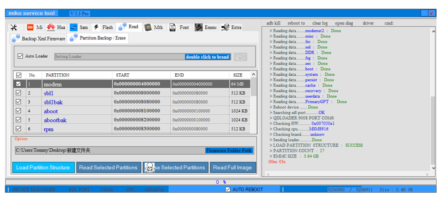445x199 pixels.
Task: Uncheck the modem partition checkbox
Action: (x=19, y=84)
